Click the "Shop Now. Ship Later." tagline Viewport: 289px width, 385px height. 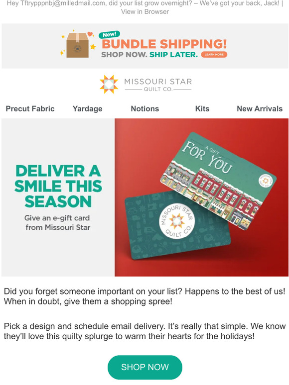[149, 55]
